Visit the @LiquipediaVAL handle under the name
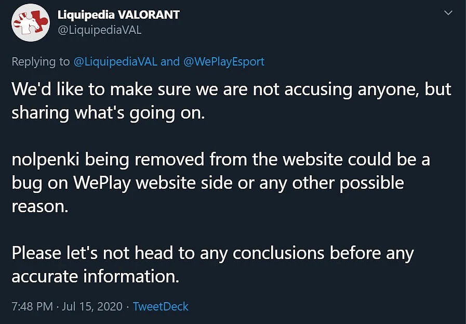 click(100, 30)
